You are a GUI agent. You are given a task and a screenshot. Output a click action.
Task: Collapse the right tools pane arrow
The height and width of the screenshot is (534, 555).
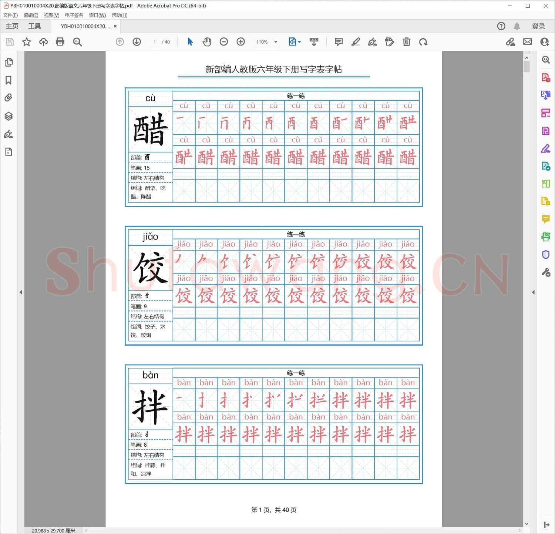pos(533,292)
